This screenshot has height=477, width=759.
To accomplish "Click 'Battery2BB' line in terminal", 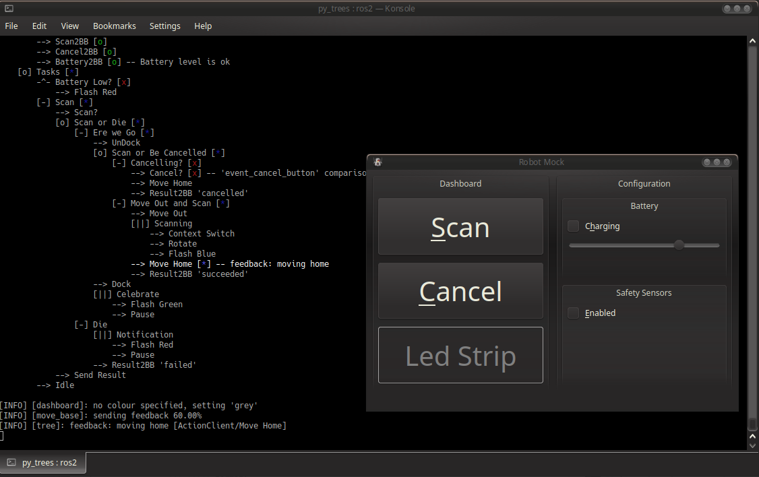I will tap(133, 62).
